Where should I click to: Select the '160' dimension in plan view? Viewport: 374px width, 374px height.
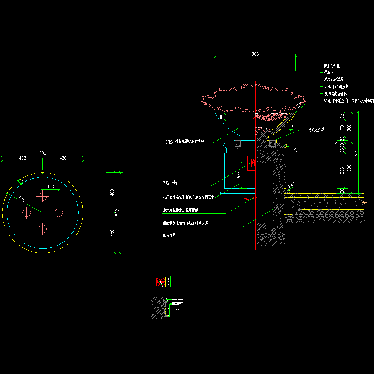tap(50, 187)
